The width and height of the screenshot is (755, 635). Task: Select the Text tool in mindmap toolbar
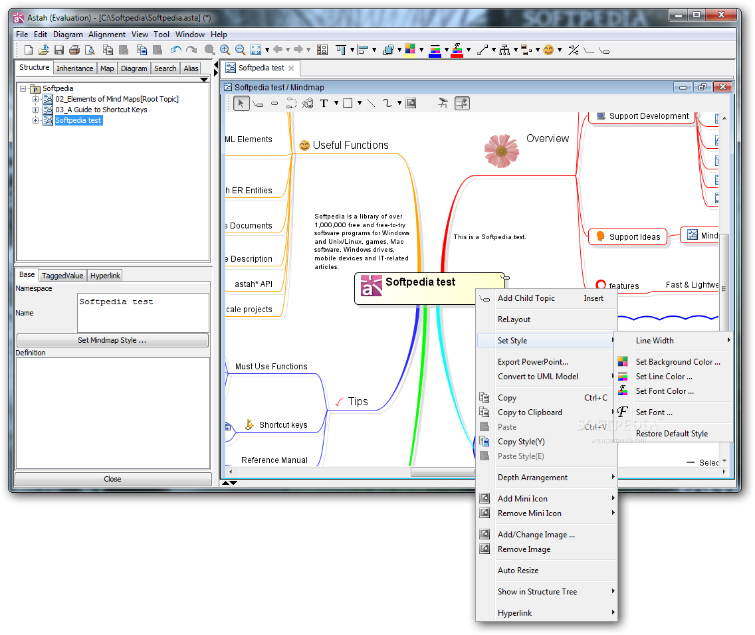324,103
